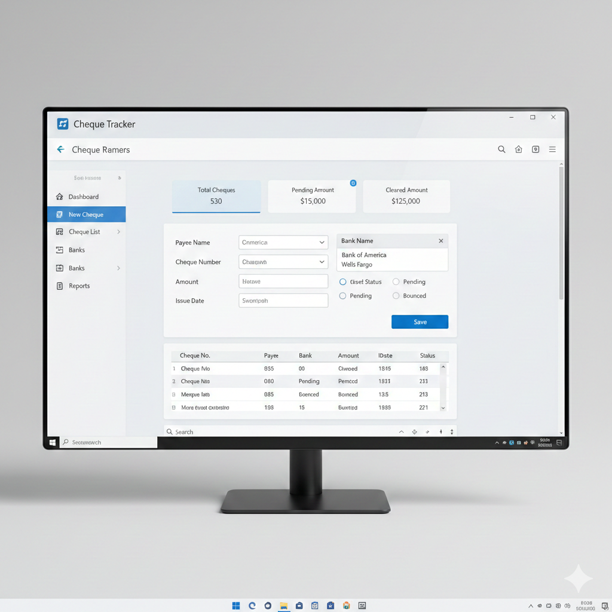Open the Cheque Number dropdown

pos(283,262)
